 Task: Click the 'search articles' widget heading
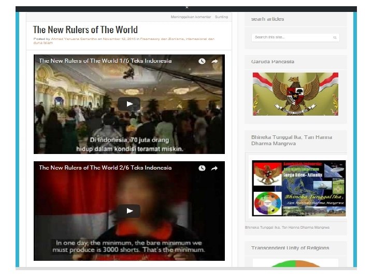(x=268, y=19)
